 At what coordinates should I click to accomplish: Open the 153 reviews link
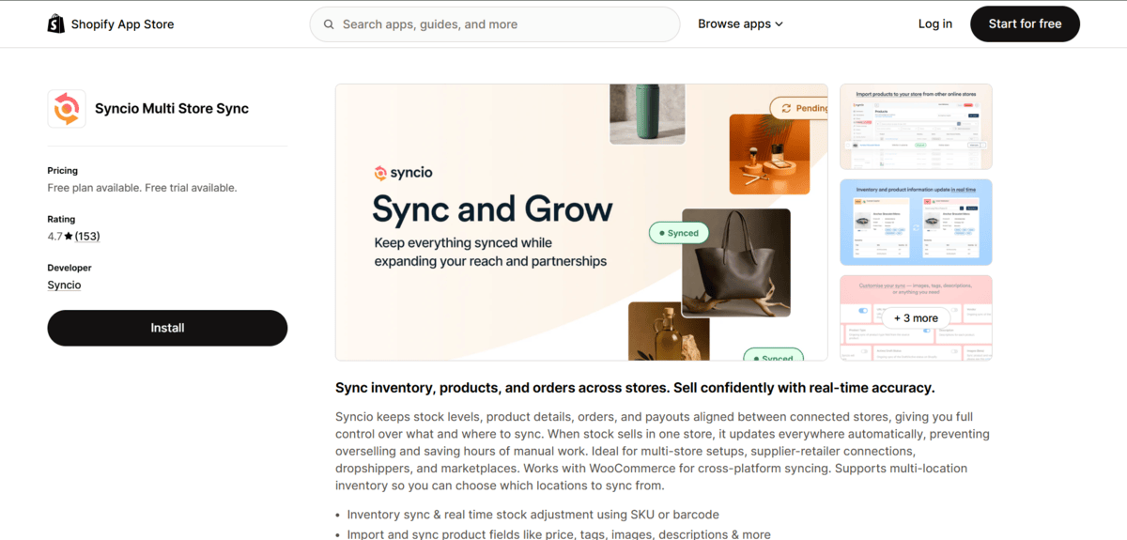click(87, 237)
